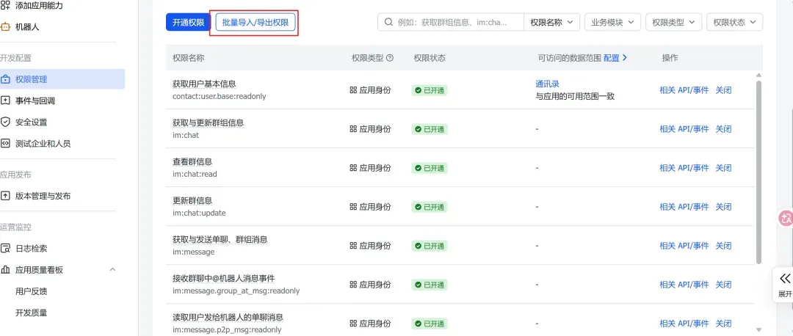793x336 pixels.
Task: Open the 权限名称 search-type dropdown
Action: pos(551,22)
